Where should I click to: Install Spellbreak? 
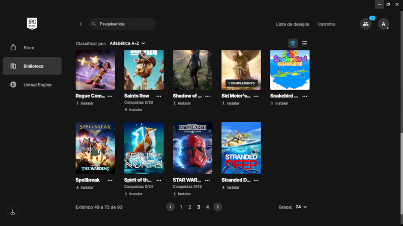click(85, 187)
